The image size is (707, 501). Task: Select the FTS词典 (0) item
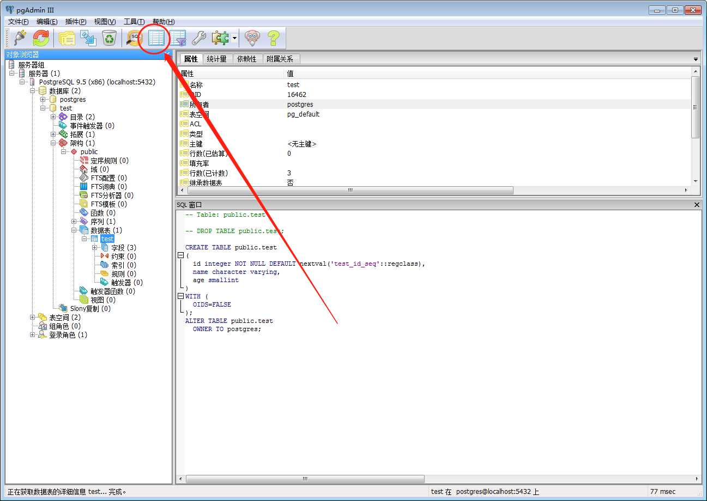click(x=108, y=187)
